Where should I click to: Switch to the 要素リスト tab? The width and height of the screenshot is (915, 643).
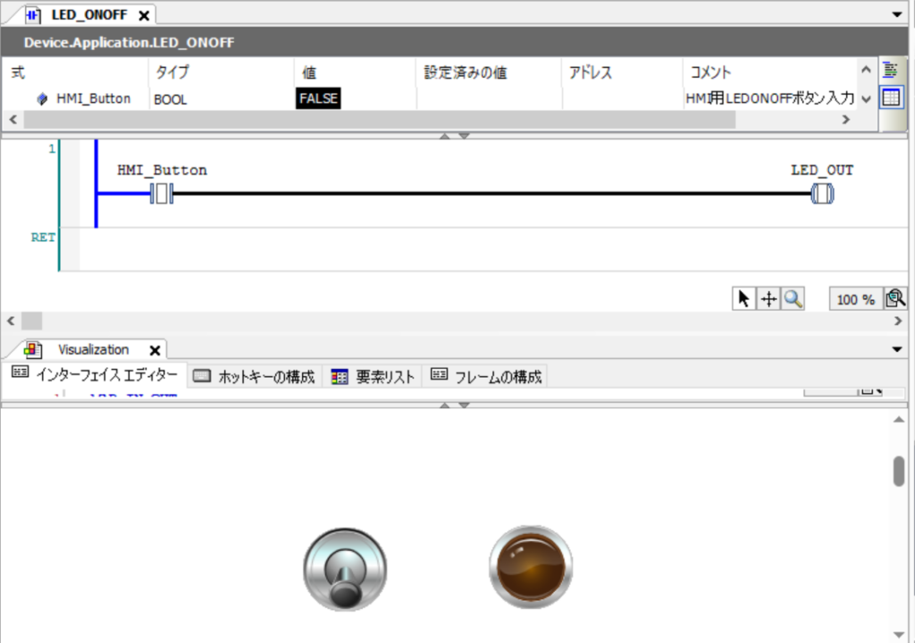tap(375, 377)
